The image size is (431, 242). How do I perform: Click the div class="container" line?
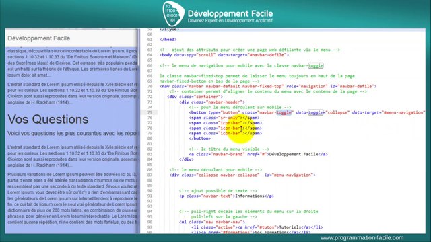click(x=195, y=97)
